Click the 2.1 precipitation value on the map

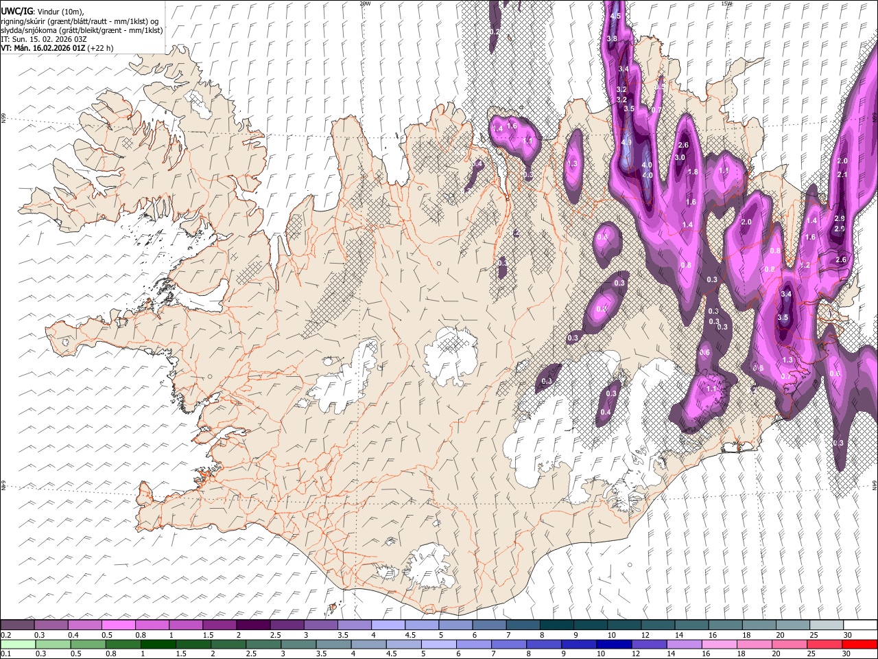tap(843, 175)
